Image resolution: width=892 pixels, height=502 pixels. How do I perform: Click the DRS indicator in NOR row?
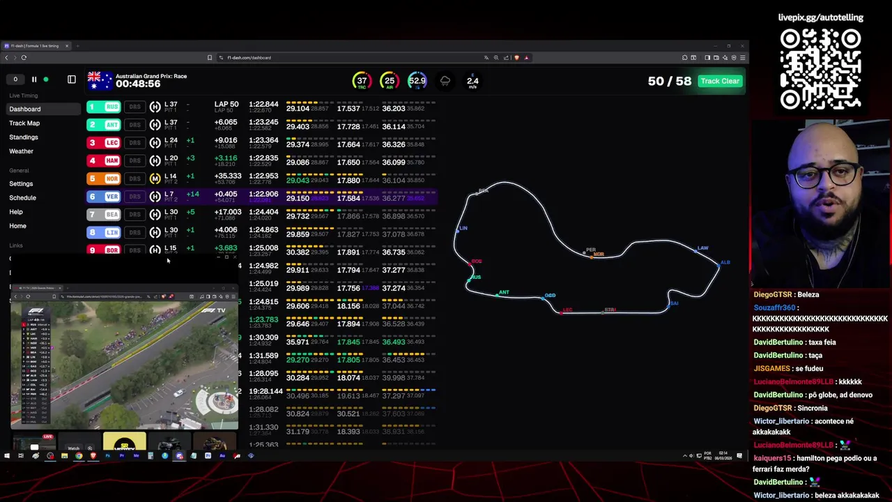[x=134, y=178]
